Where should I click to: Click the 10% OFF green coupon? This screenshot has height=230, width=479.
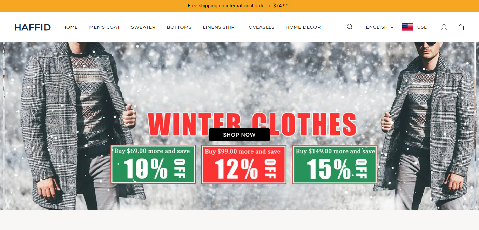coord(153,164)
